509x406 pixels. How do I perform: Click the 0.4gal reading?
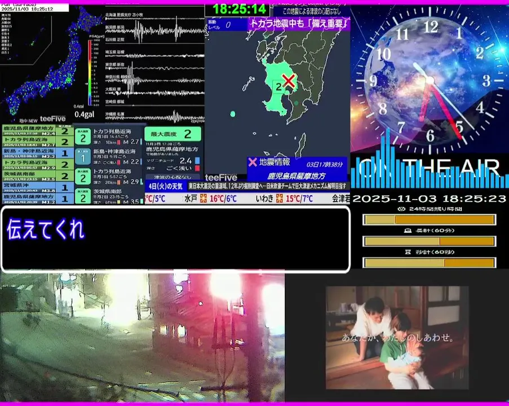click(85, 114)
